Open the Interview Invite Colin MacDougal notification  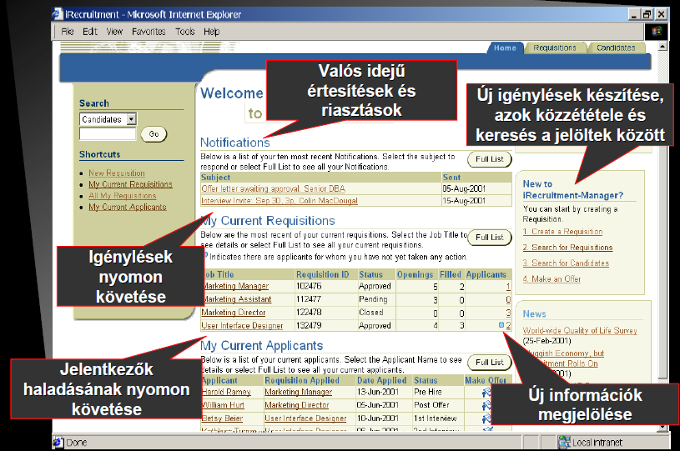[x=280, y=201]
